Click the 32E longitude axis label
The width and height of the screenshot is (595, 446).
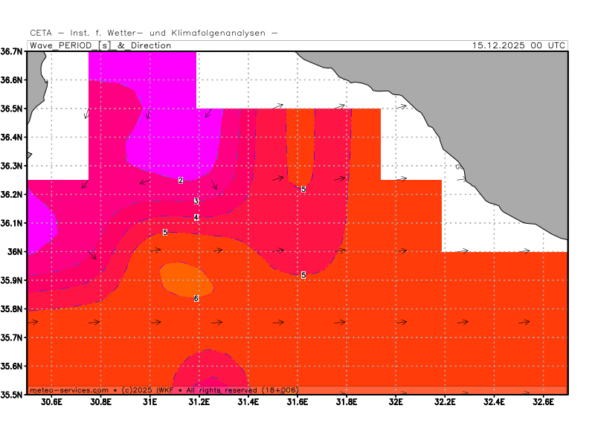click(x=396, y=403)
